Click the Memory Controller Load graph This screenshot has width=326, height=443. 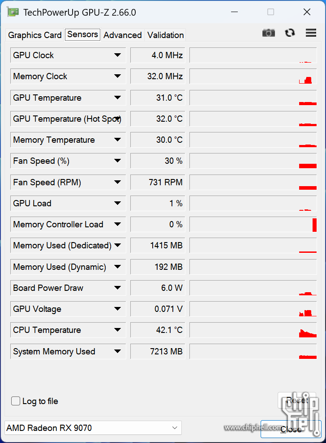pos(253,225)
